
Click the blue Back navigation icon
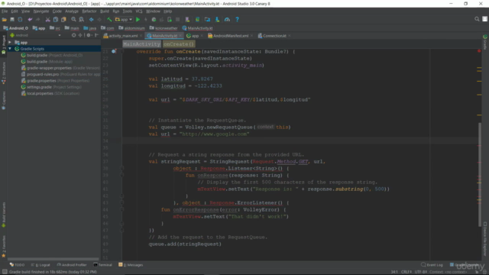point(92,19)
